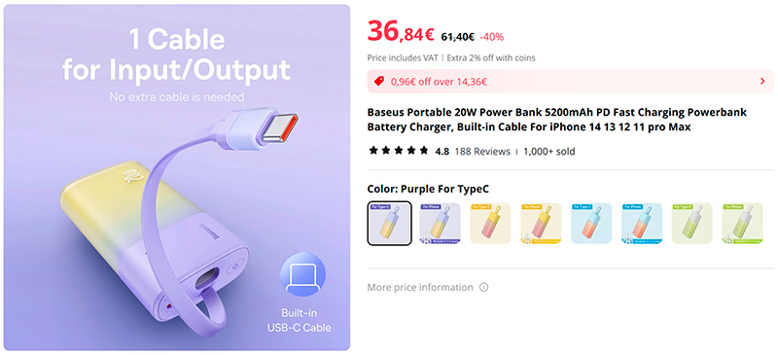Choose the purple For iPhone color variant

[441, 224]
